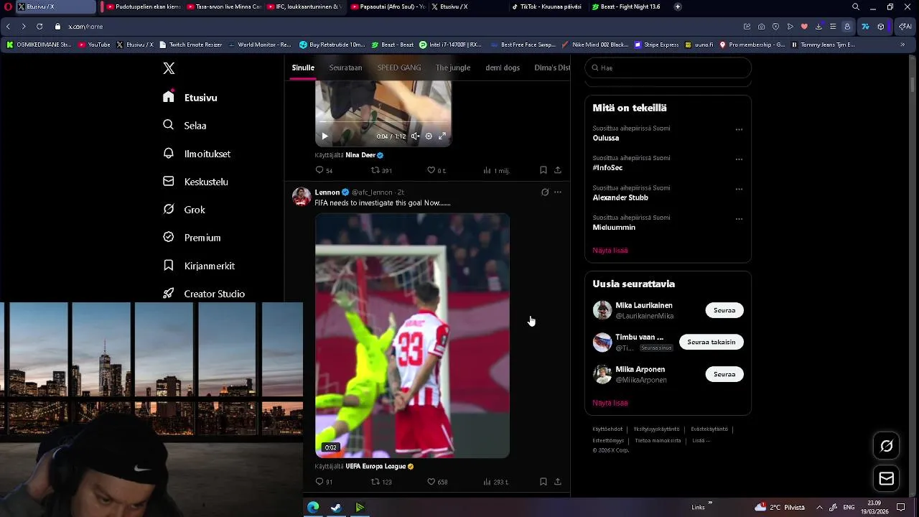The width and height of the screenshot is (919, 517).
Task: Open more options for #InfoSec trend
Action: tap(739, 159)
